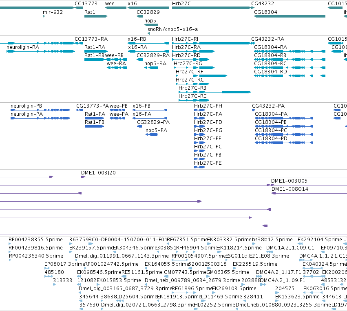Click the "37702" feature label
This screenshot has width=347, height=311.
[311, 272]
